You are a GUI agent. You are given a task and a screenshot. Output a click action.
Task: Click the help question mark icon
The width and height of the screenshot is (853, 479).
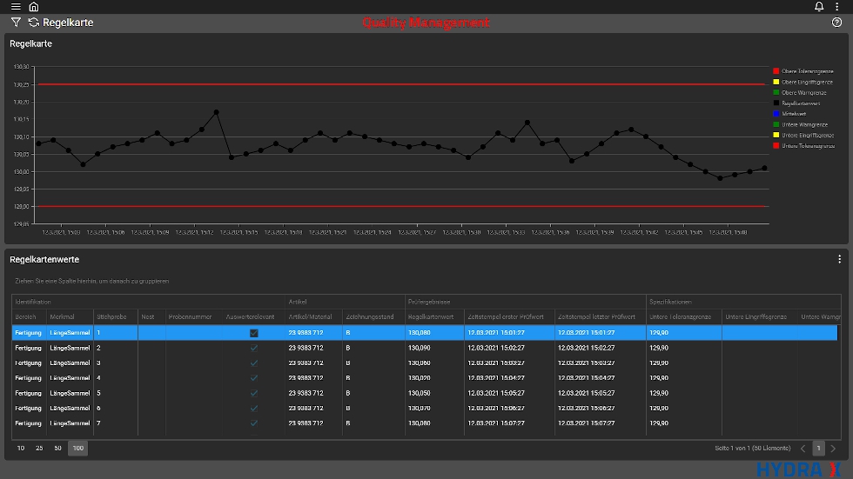(x=837, y=23)
